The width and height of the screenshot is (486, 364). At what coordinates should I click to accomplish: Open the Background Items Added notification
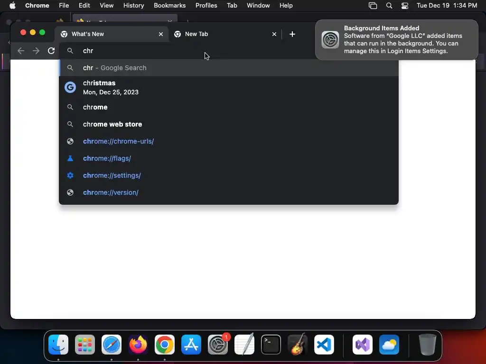click(397, 40)
